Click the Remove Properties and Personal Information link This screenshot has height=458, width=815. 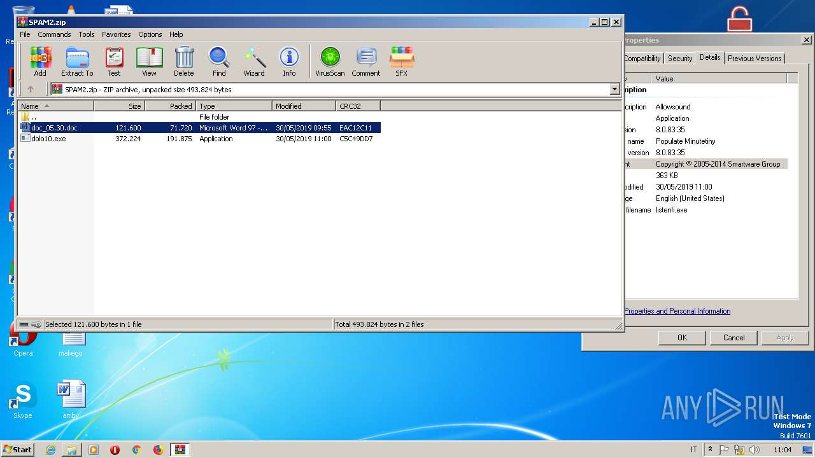677,311
